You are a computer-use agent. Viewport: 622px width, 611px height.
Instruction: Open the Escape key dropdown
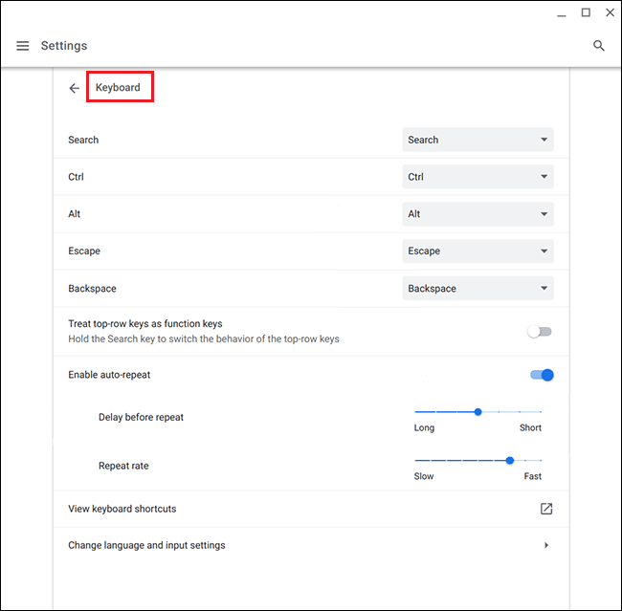[478, 251]
